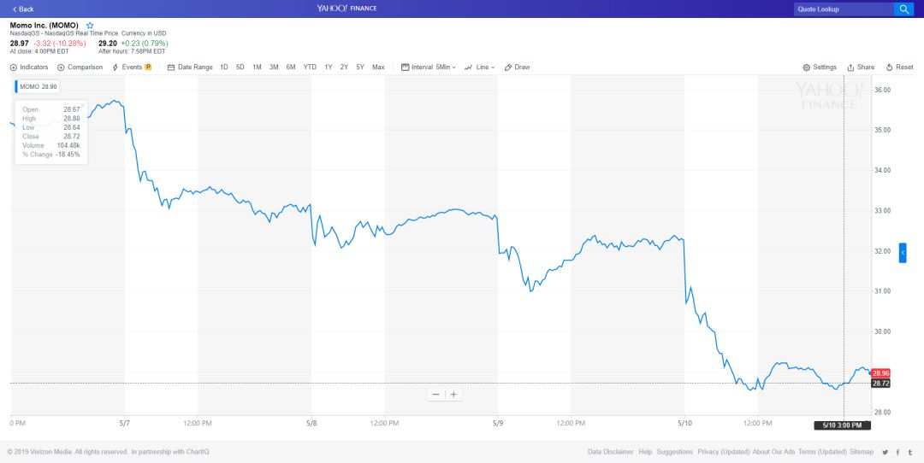
Task: Select the 5Y range tab
Action: click(360, 67)
